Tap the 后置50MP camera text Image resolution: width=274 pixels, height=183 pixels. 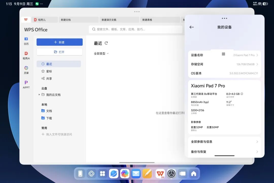213,127
